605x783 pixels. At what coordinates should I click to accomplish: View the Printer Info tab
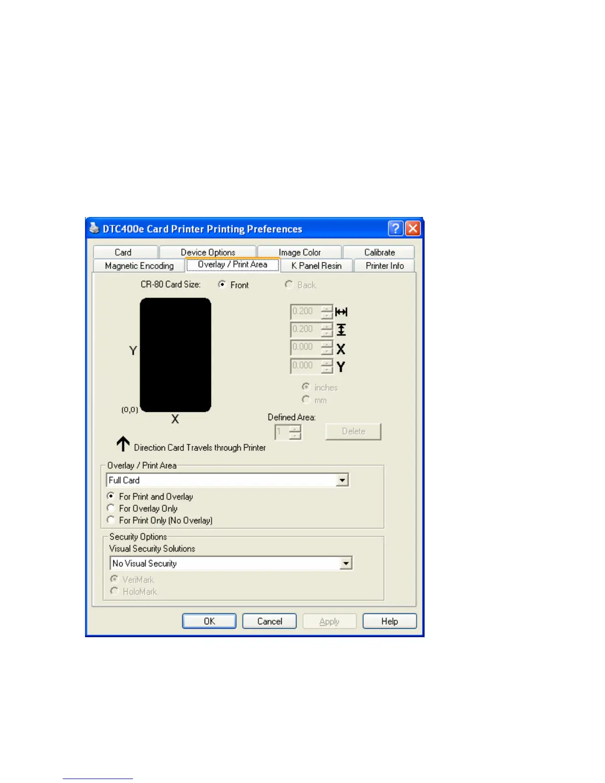click(385, 265)
